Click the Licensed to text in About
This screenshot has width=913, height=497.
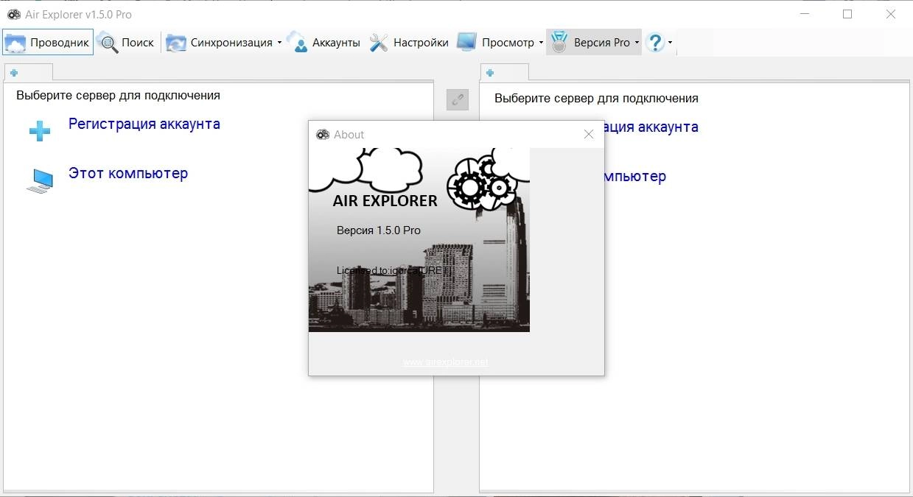click(x=393, y=270)
